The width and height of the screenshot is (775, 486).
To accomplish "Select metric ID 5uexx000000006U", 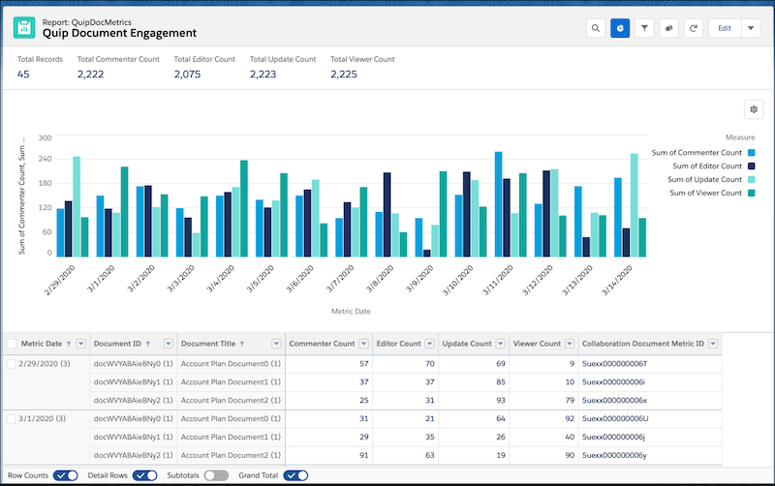I will tap(615, 419).
